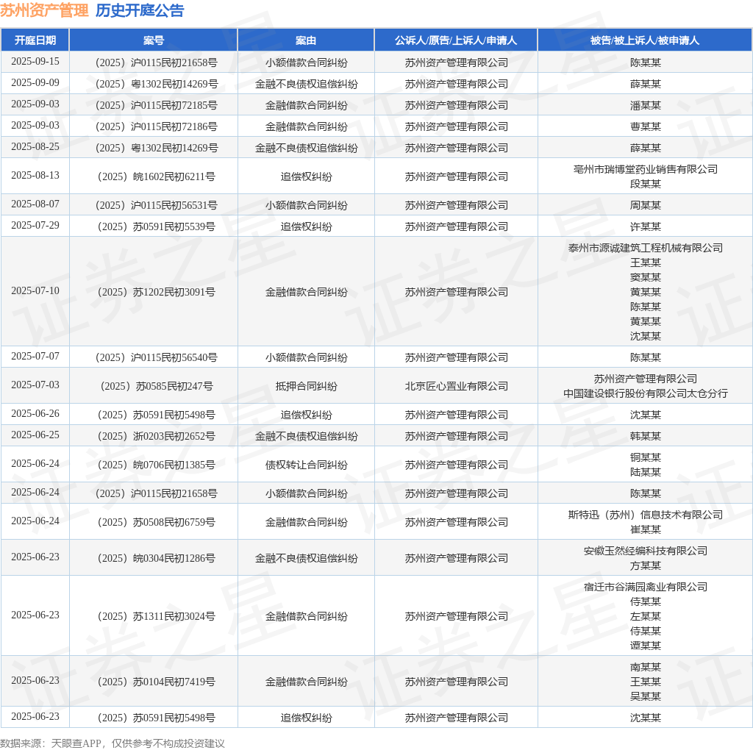Image resolution: width=753 pixels, height=750 pixels.
Task: Click case number 苏0104民初7419号
Action: pos(157,682)
